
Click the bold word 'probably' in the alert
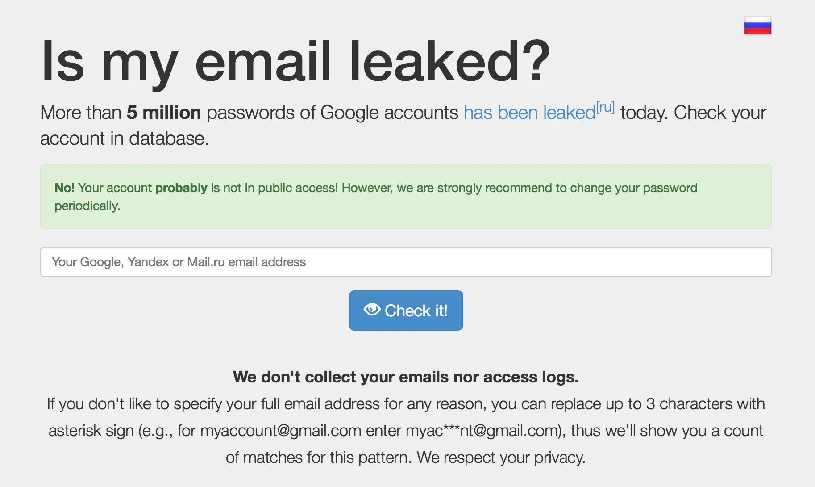point(181,188)
